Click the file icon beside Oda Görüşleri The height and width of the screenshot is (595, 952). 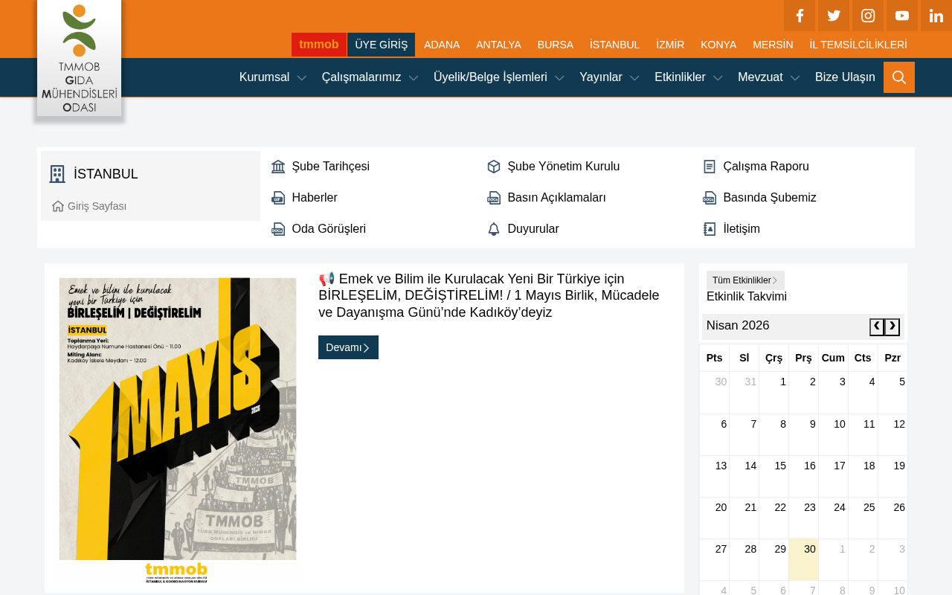pos(278,229)
